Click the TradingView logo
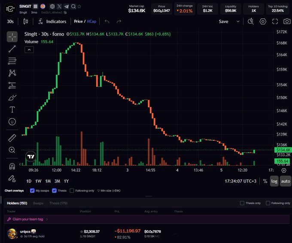Viewport: 292px width, 243px height. point(31,156)
